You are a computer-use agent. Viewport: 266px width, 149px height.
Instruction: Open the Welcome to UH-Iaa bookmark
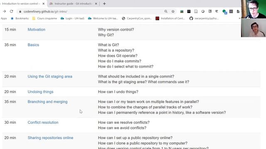click(x=103, y=18)
